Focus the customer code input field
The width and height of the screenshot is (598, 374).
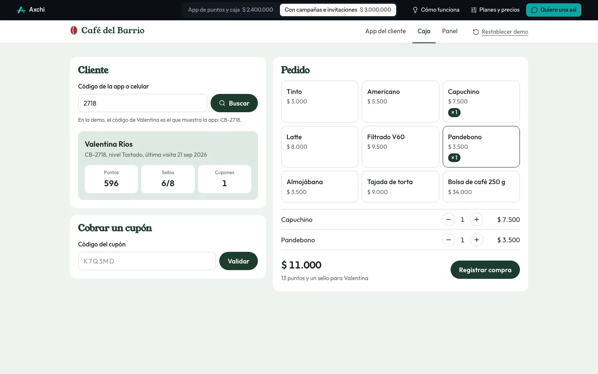tap(142, 103)
